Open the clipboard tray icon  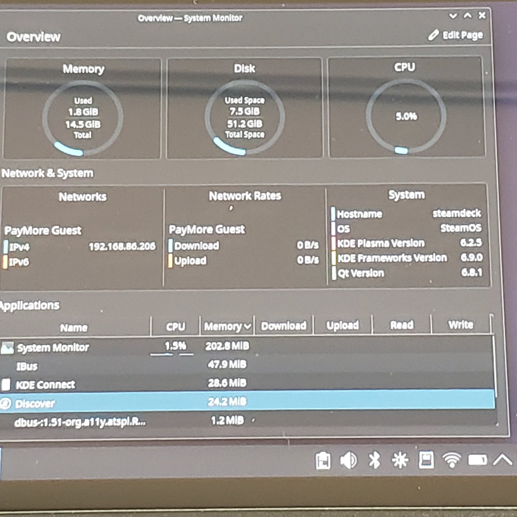pos(323,460)
